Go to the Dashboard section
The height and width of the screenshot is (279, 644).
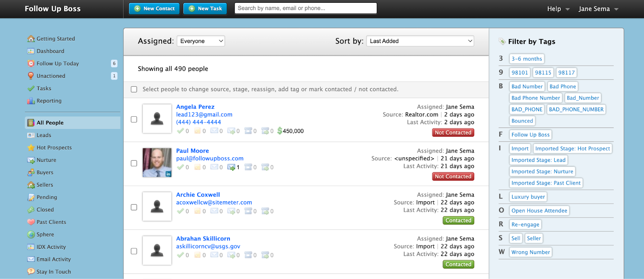click(x=50, y=51)
